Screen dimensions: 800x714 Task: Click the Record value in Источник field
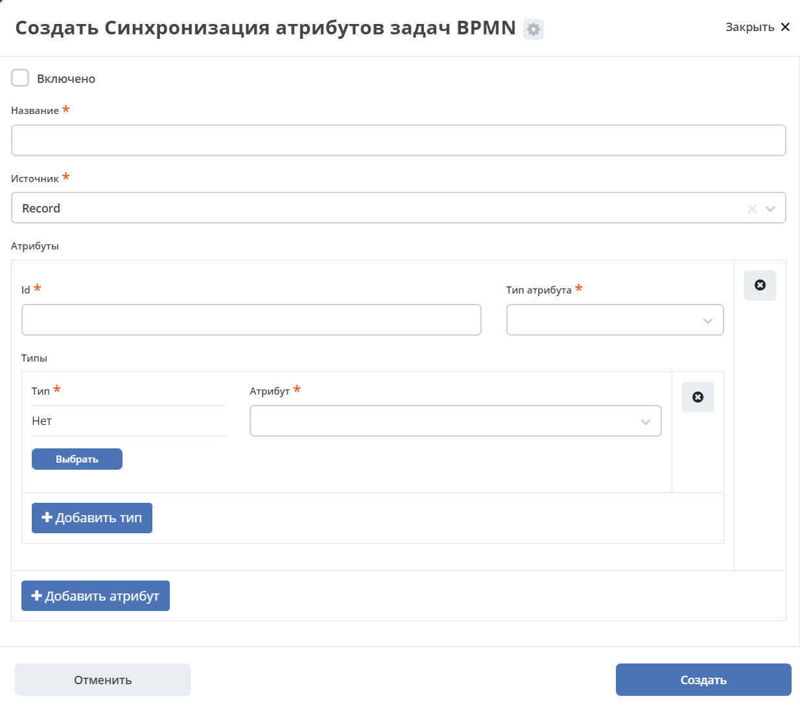(41, 209)
